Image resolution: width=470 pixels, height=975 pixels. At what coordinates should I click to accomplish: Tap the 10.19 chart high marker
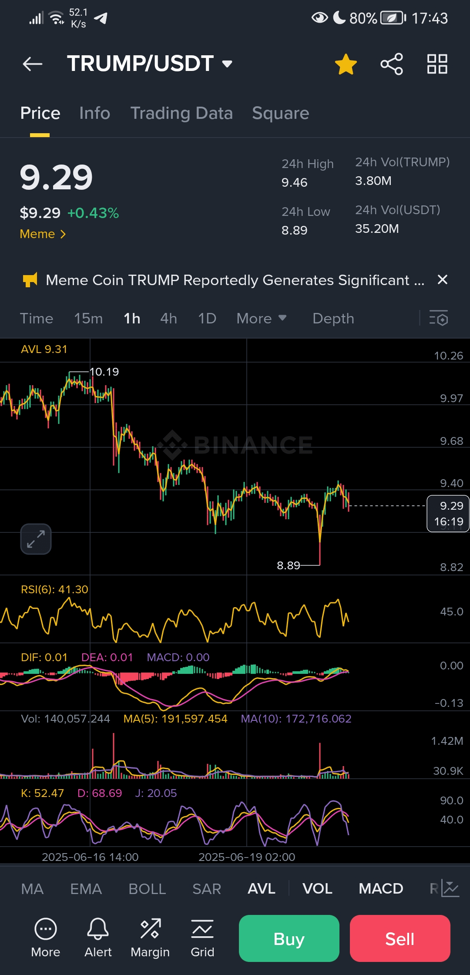pyautogui.click(x=104, y=372)
